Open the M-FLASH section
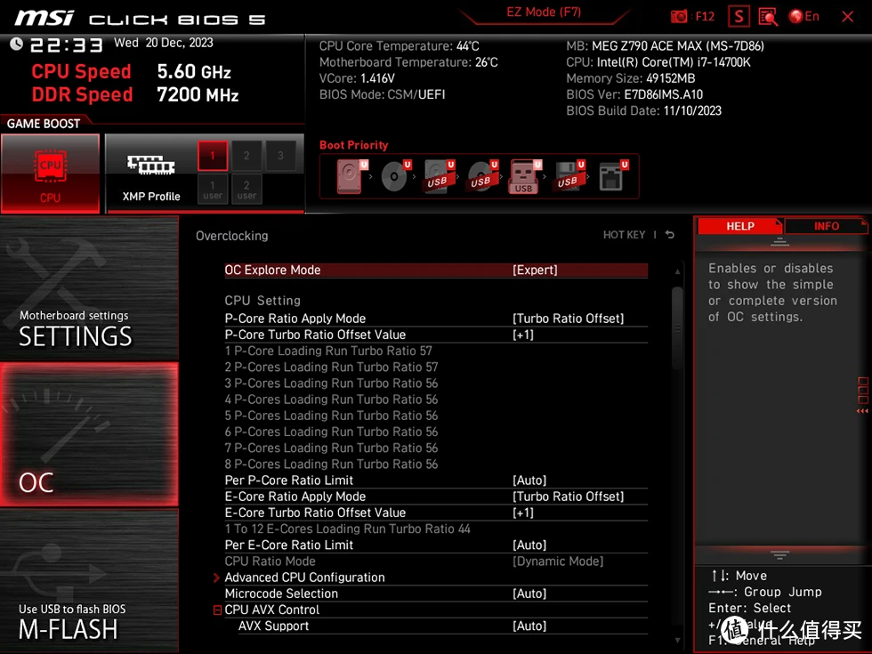This screenshot has height=654, width=872. [89, 580]
